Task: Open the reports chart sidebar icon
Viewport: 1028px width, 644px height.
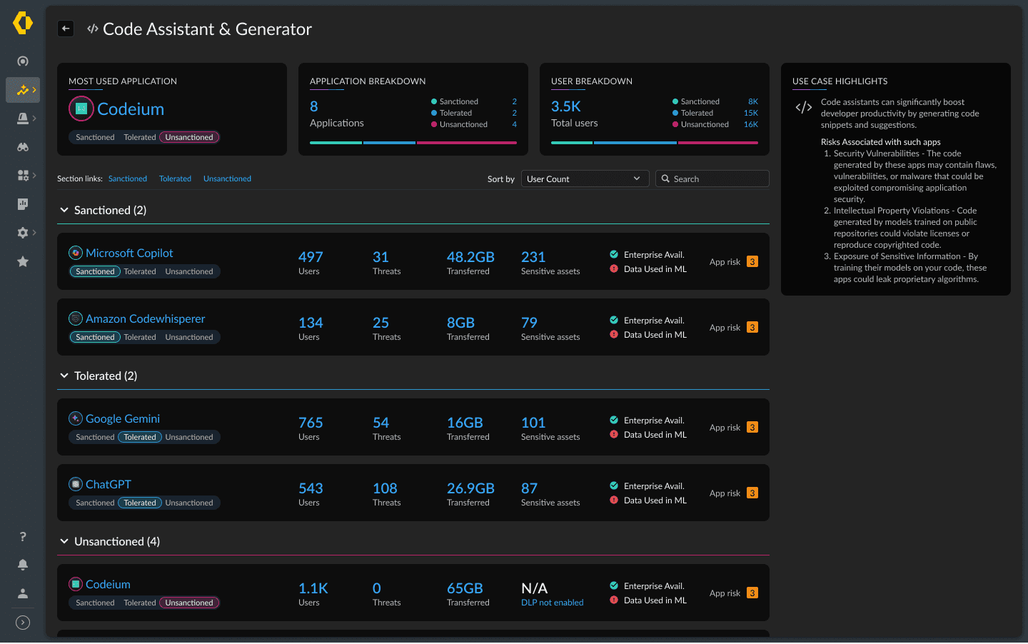Action: pyautogui.click(x=23, y=204)
